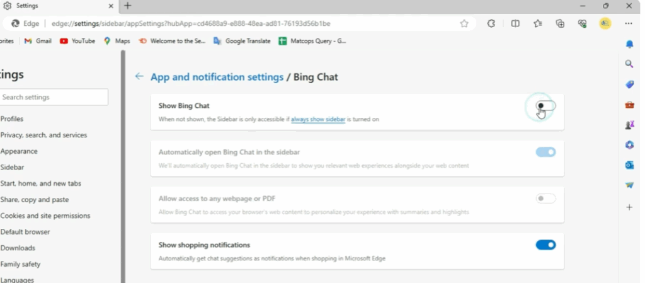Toggle Automatically open Bing Chat in sidebar
The height and width of the screenshot is (283, 645).
(x=545, y=152)
